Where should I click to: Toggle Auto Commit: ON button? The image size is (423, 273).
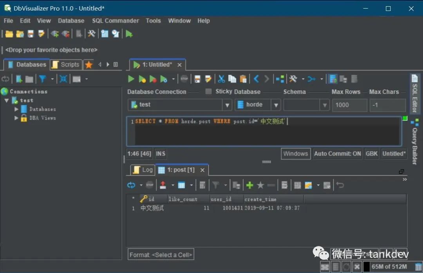tap(338, 154)
